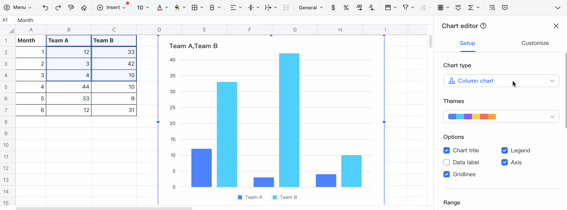Open the main Menu dropdown
This screenshot has height=210, width=567.
(18, 8)
